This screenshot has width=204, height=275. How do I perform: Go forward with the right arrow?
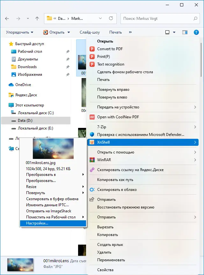(18, 19)
